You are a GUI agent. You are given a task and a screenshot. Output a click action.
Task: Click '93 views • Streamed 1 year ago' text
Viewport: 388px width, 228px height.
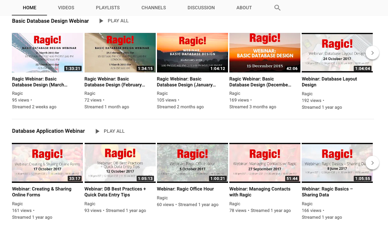[x=115, y=210]
